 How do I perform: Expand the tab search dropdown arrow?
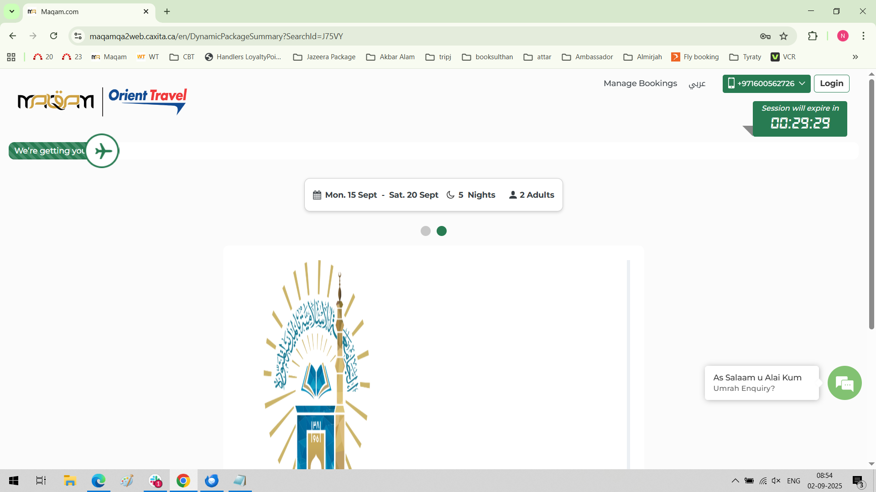[x=12, y=11]
